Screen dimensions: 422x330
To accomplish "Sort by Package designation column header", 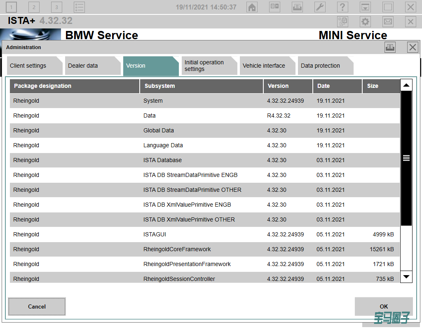I will tap(75, 86).
